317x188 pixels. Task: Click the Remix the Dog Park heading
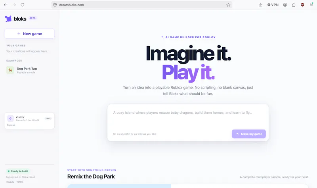click(91, 177)
